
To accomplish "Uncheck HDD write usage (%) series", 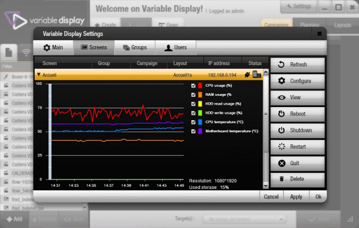I will click(193, 113).
